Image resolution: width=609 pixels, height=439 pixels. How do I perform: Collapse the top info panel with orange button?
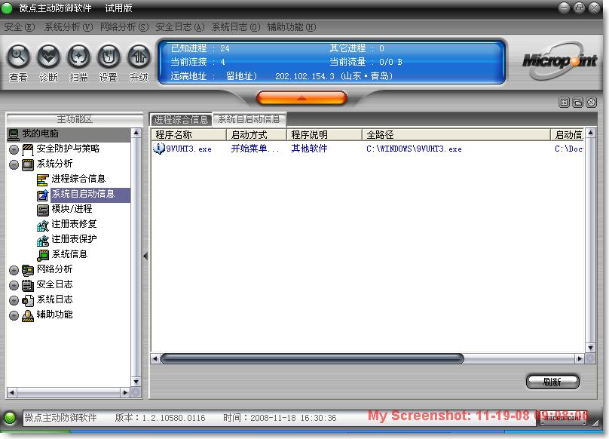301,98
